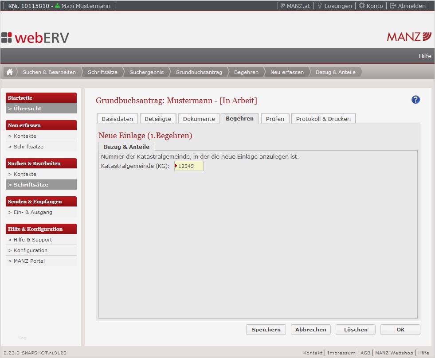Go to Suchergebnis breadcrumb
Screen dimensions: 435x358
[146, 72]
